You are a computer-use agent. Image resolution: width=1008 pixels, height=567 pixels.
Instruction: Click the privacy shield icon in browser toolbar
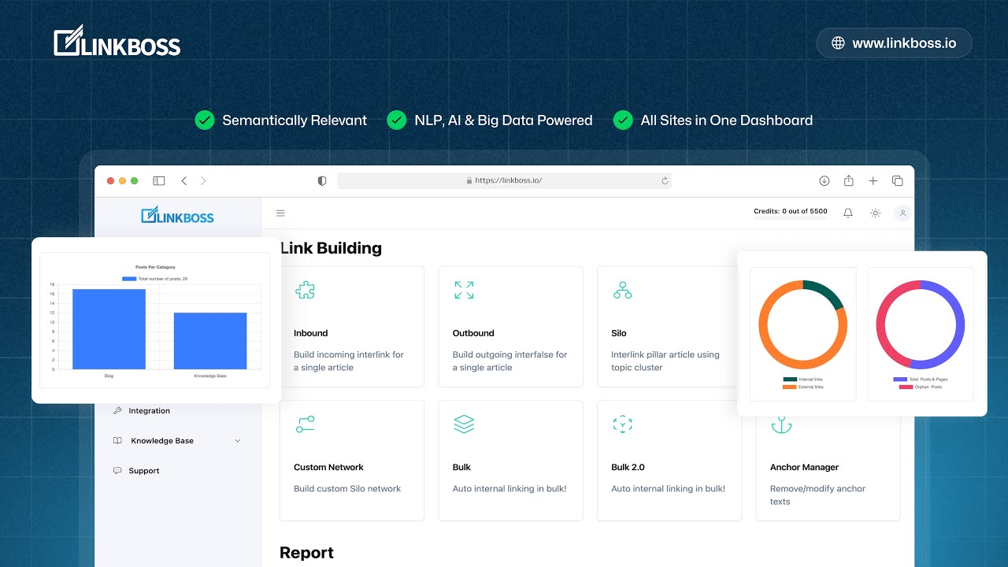pos(322,180)
